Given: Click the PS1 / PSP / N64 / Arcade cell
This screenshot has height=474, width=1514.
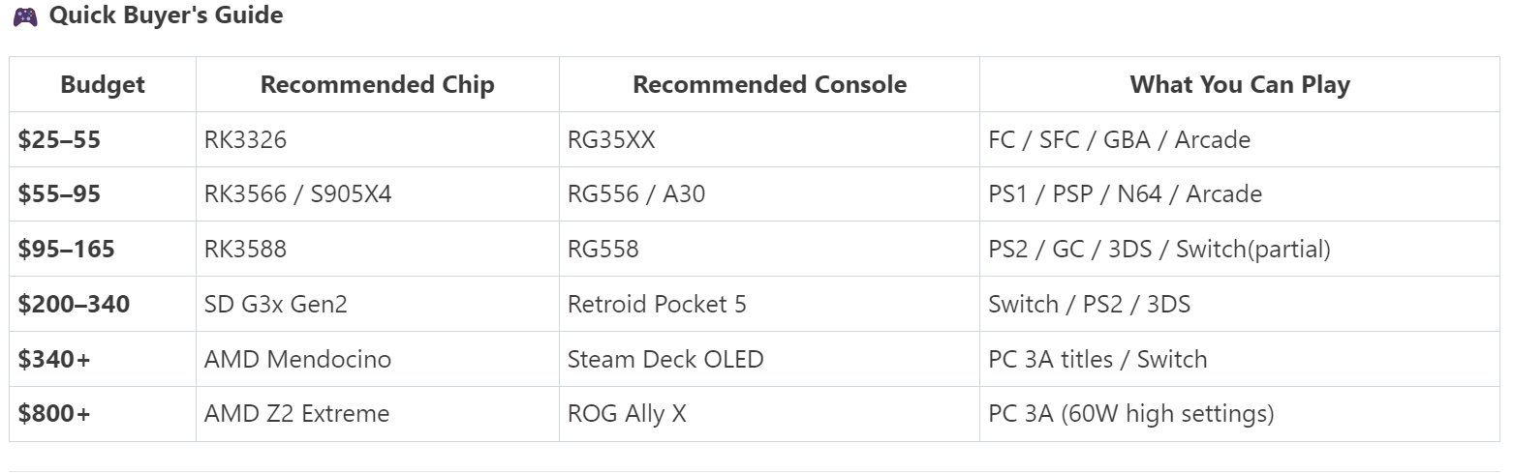Looking at the screenshot, I should pos(1125,194).
